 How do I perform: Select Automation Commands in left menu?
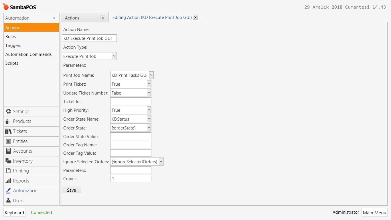pos(28,54)
